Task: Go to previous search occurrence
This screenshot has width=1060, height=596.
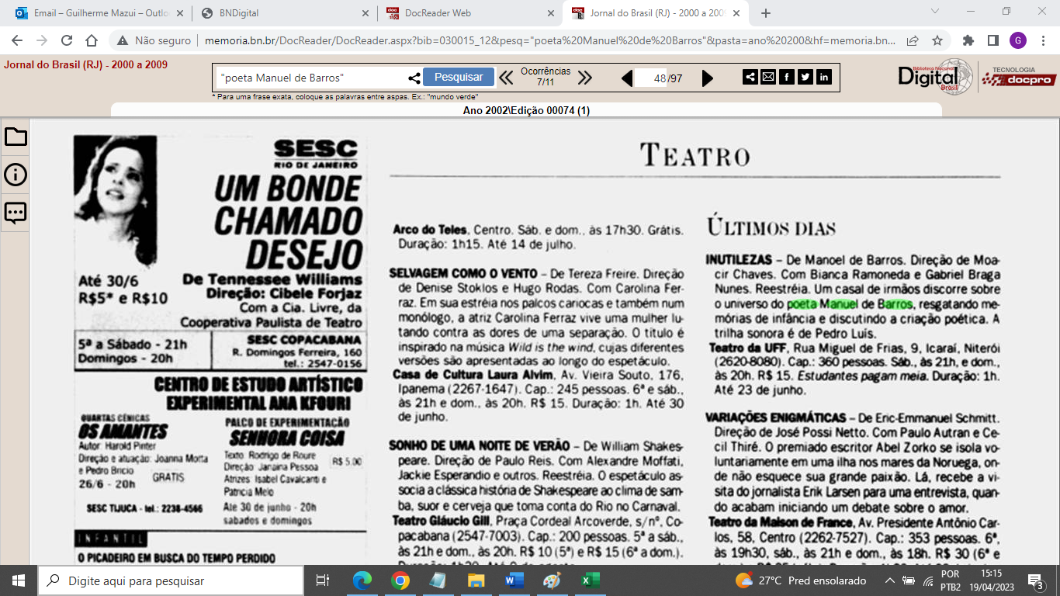Action: pos(506,78)
